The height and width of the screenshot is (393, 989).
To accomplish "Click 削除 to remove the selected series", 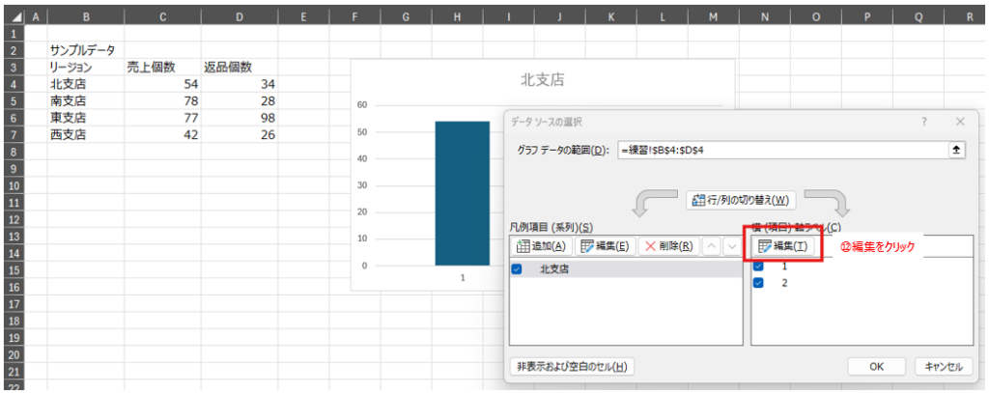I will pos(668,246).
